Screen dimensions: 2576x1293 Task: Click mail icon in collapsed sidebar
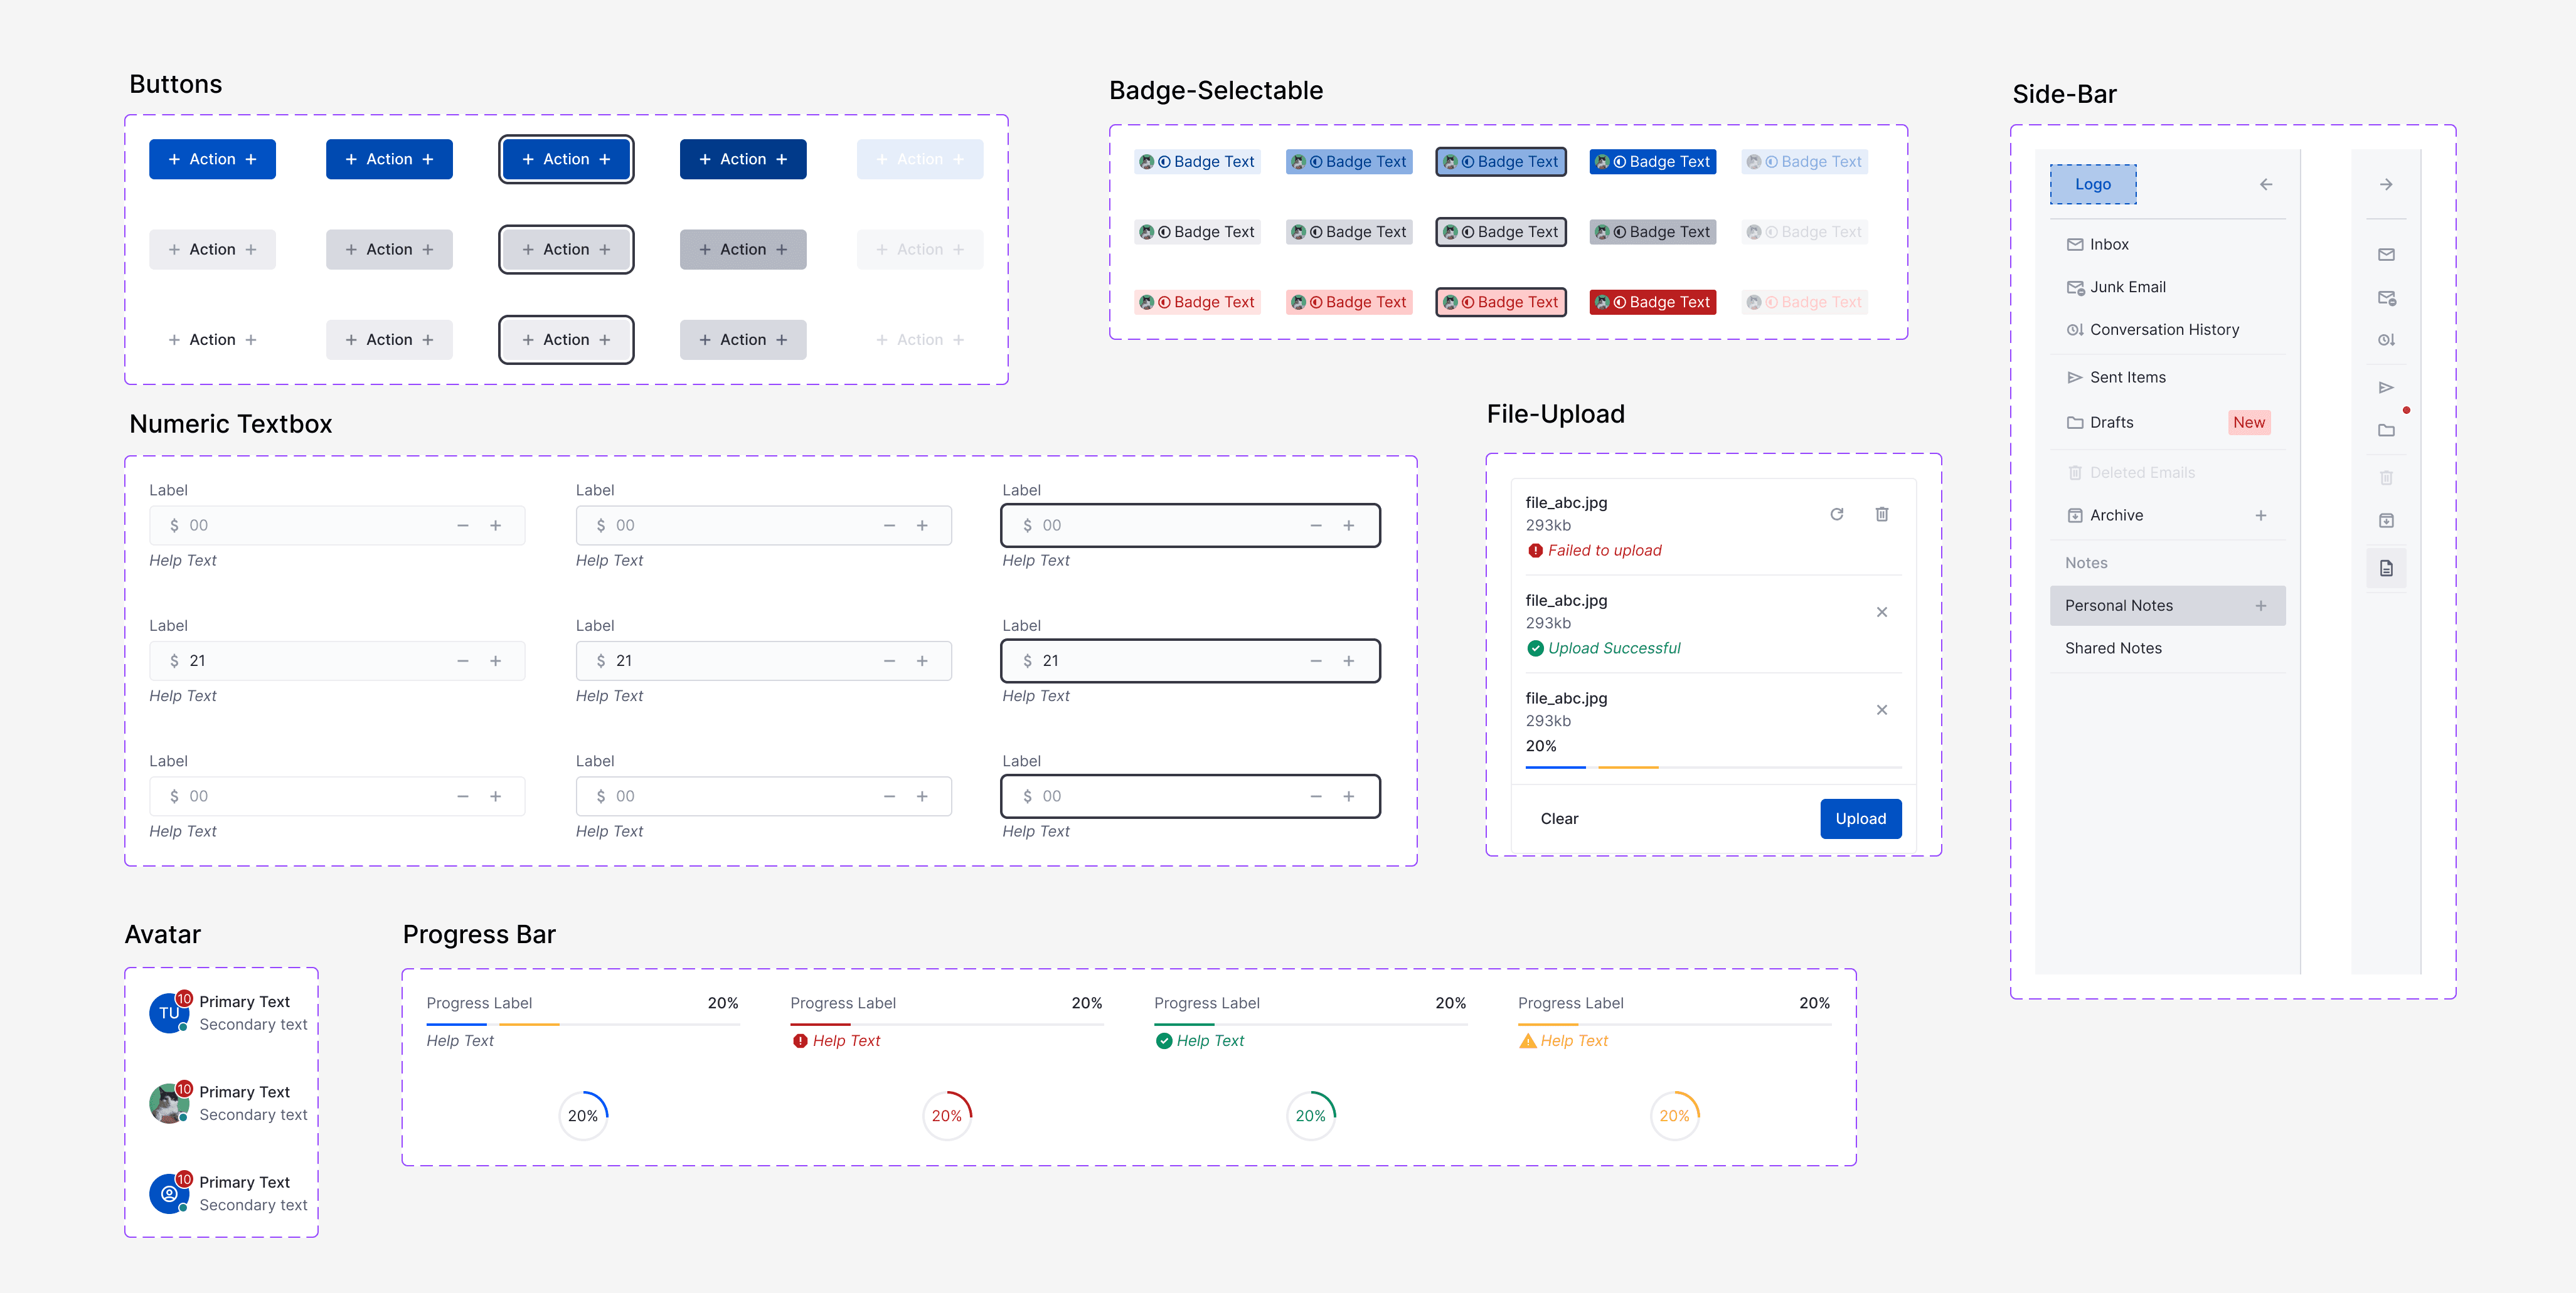(2385, 255)
